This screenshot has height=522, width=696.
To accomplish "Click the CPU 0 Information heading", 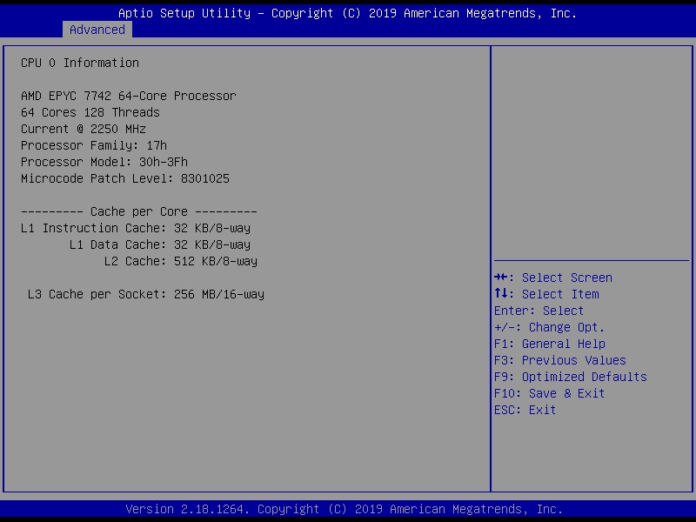I will [80, 63].
